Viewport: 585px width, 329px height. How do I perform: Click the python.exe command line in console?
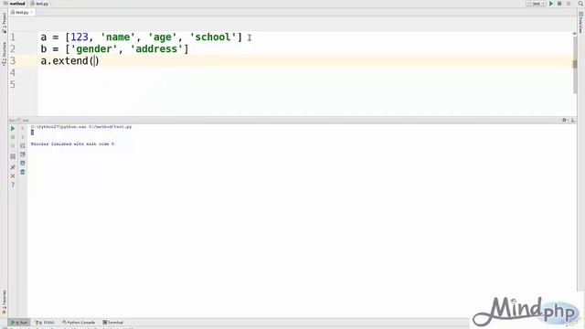pos(81,127)
